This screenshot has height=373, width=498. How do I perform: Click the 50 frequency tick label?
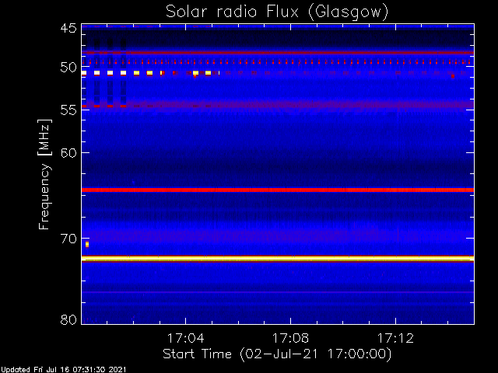pyautogui.click(x=68, y=68)
